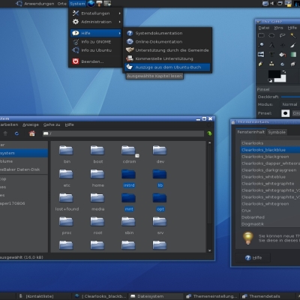Screen dimensions: 300x300
Task: Expand the Einstellungen submenu
Action: click(96, 13)
